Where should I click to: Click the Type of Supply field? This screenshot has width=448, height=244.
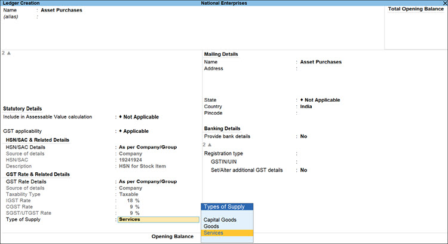[x=158, y=219]
